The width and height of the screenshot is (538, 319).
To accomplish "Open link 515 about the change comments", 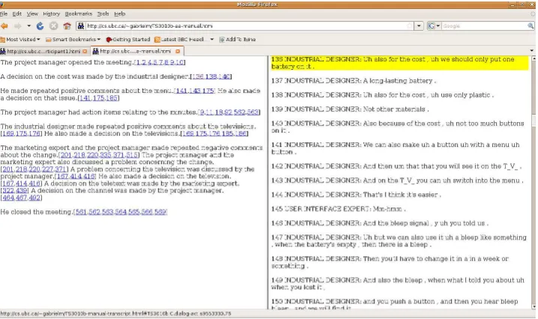I will click(132, 155).
